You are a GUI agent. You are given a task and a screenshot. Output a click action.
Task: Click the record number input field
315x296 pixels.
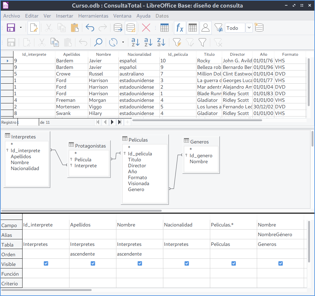(x=28, y=122)
